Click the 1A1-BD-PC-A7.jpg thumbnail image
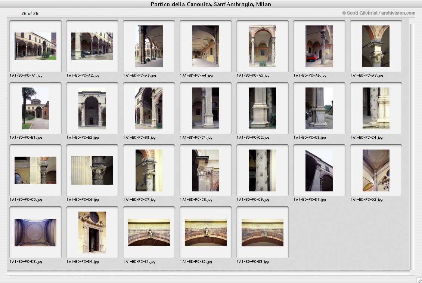Screen dimensions: 422x283 tap(376, 46)
